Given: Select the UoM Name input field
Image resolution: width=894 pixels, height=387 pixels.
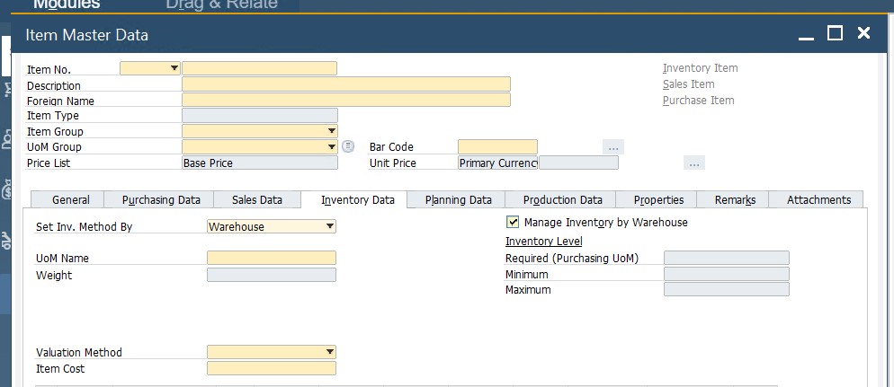Looking at the screenshot, I should click(271, 258).
